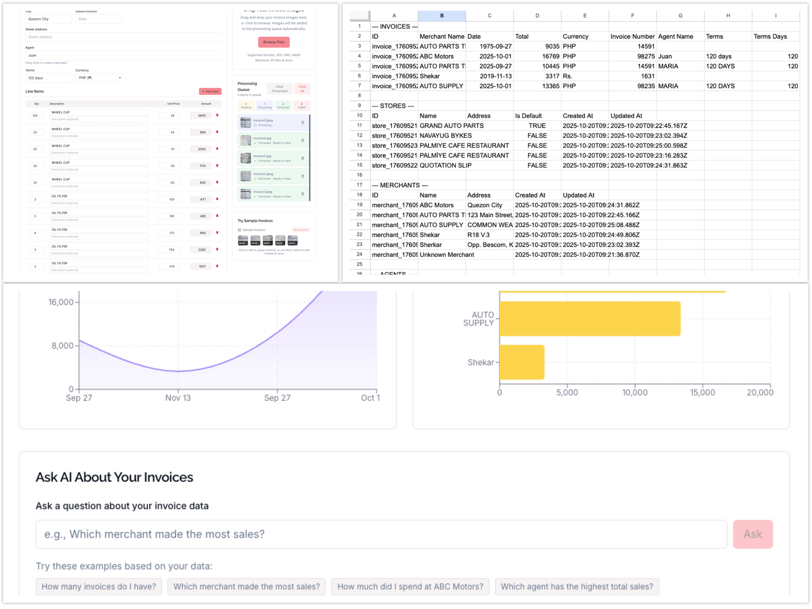Click trash icon for invoice4.jpg
Image resolution: width=812 pixels, height=609 pixels.
pos(303,140)
